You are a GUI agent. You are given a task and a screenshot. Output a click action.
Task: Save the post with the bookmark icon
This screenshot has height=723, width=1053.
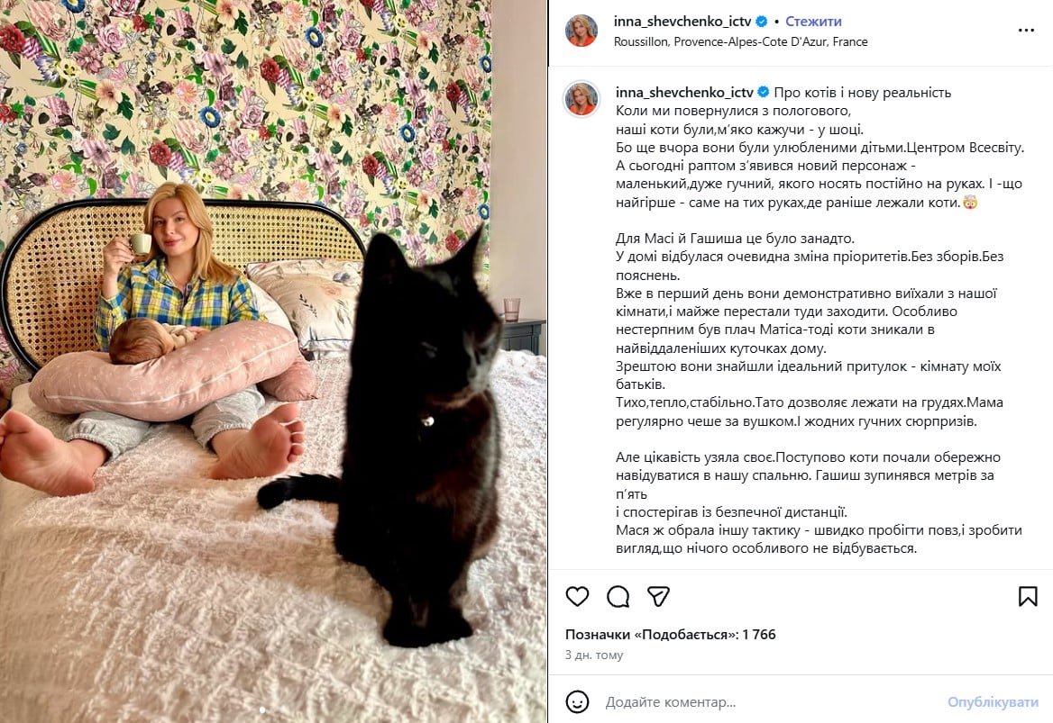pyautogui.click(x=1028, y=596)
